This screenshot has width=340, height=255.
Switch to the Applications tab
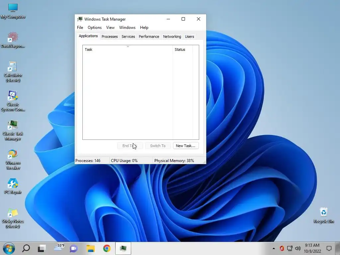(x=88, y=36)
